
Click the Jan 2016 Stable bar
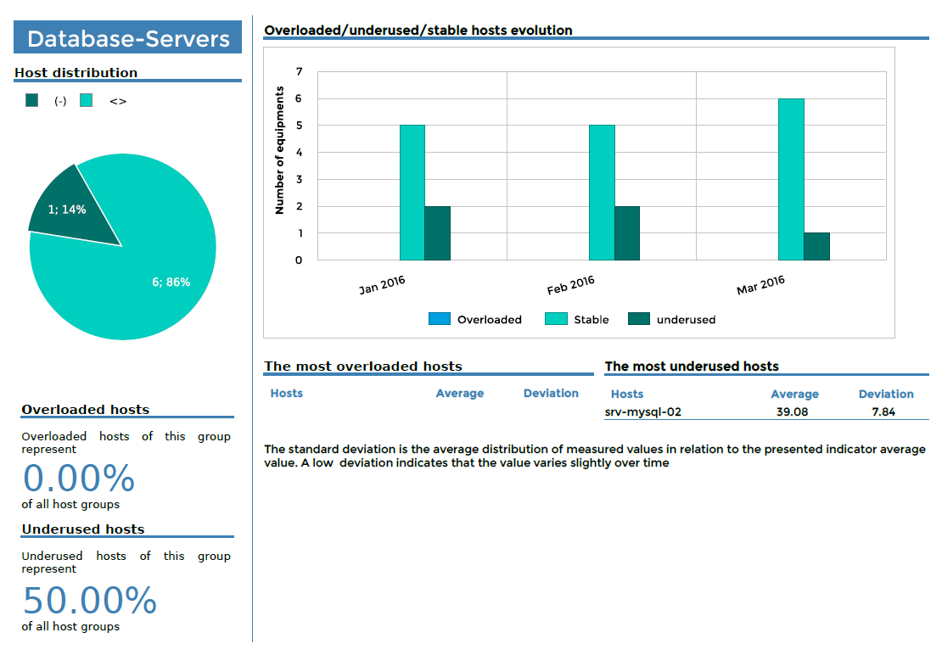coord(412,193)
